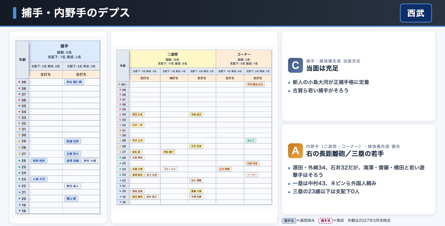Select 是澤 涼輔 name tag
Image resolution: width=445 pixels, height=226 pixels.
point(73,161)
